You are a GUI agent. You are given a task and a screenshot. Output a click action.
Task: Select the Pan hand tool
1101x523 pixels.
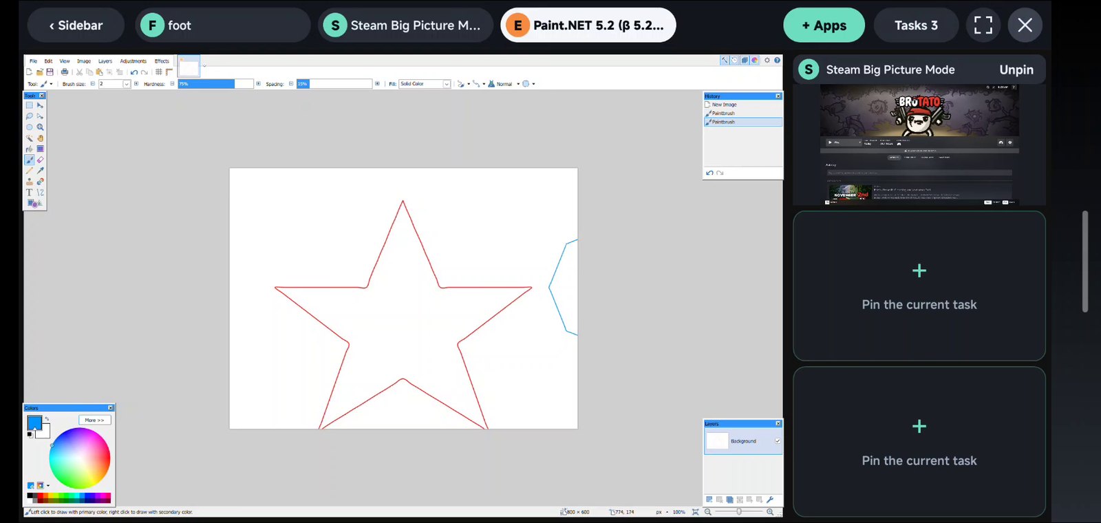40,138
